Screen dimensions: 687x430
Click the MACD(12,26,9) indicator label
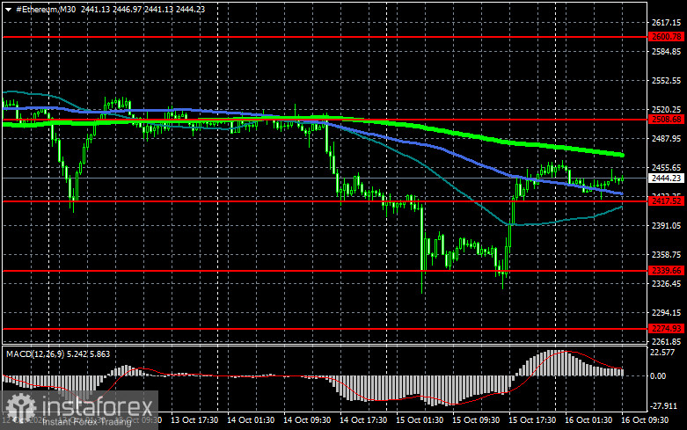33,353
